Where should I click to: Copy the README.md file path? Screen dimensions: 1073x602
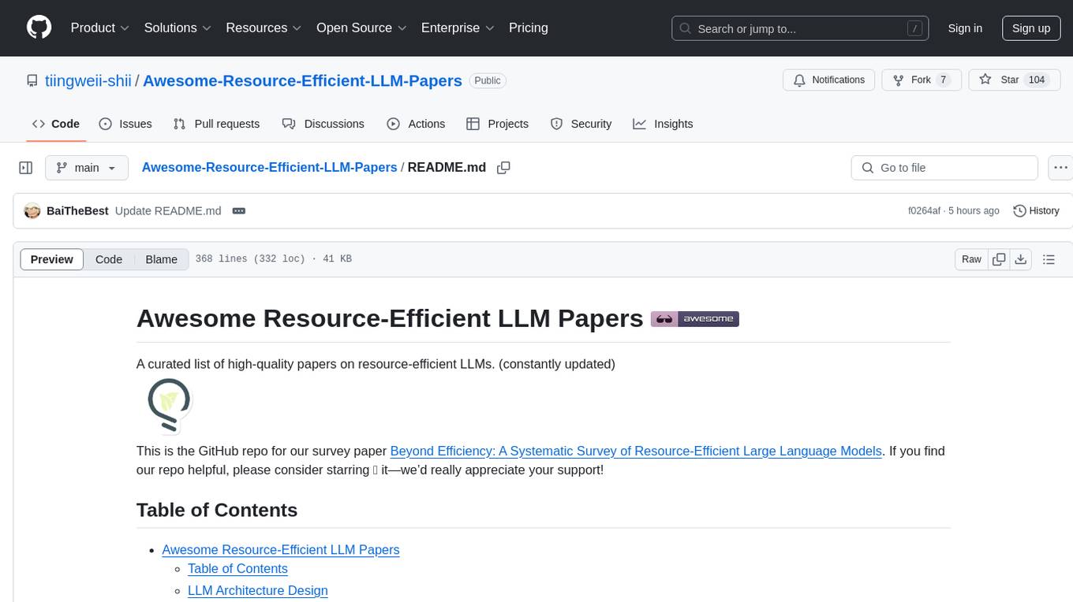coord(503,168)
